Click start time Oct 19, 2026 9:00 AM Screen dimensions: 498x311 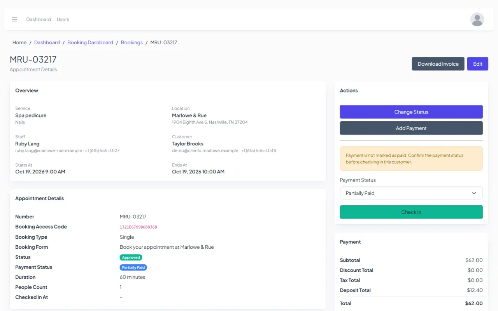click(x=40, y=172)
